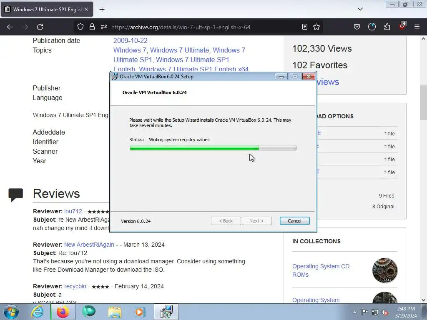Click the 102,330 Views text
This screenshot has width=427, height=320.
coord(322,48)
